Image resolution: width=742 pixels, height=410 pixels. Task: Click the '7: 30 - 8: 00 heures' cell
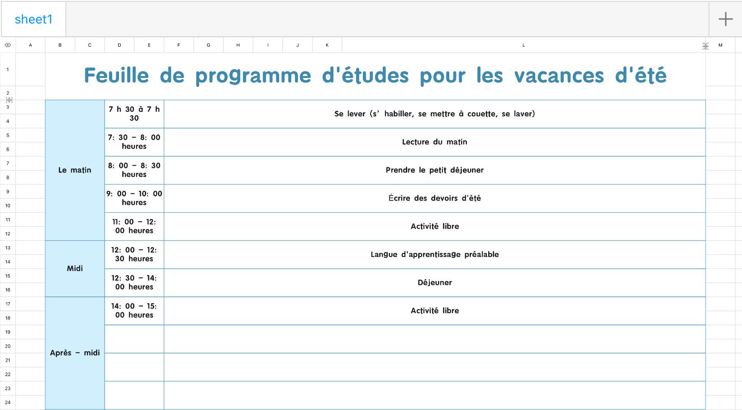[x=134, y=142]
